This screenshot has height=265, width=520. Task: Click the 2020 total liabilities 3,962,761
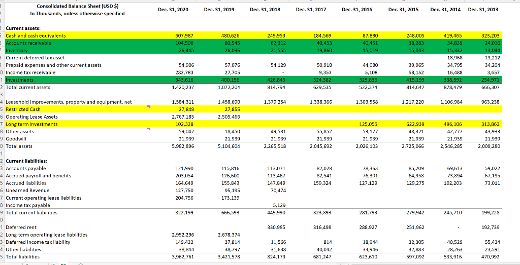[182, 256]
